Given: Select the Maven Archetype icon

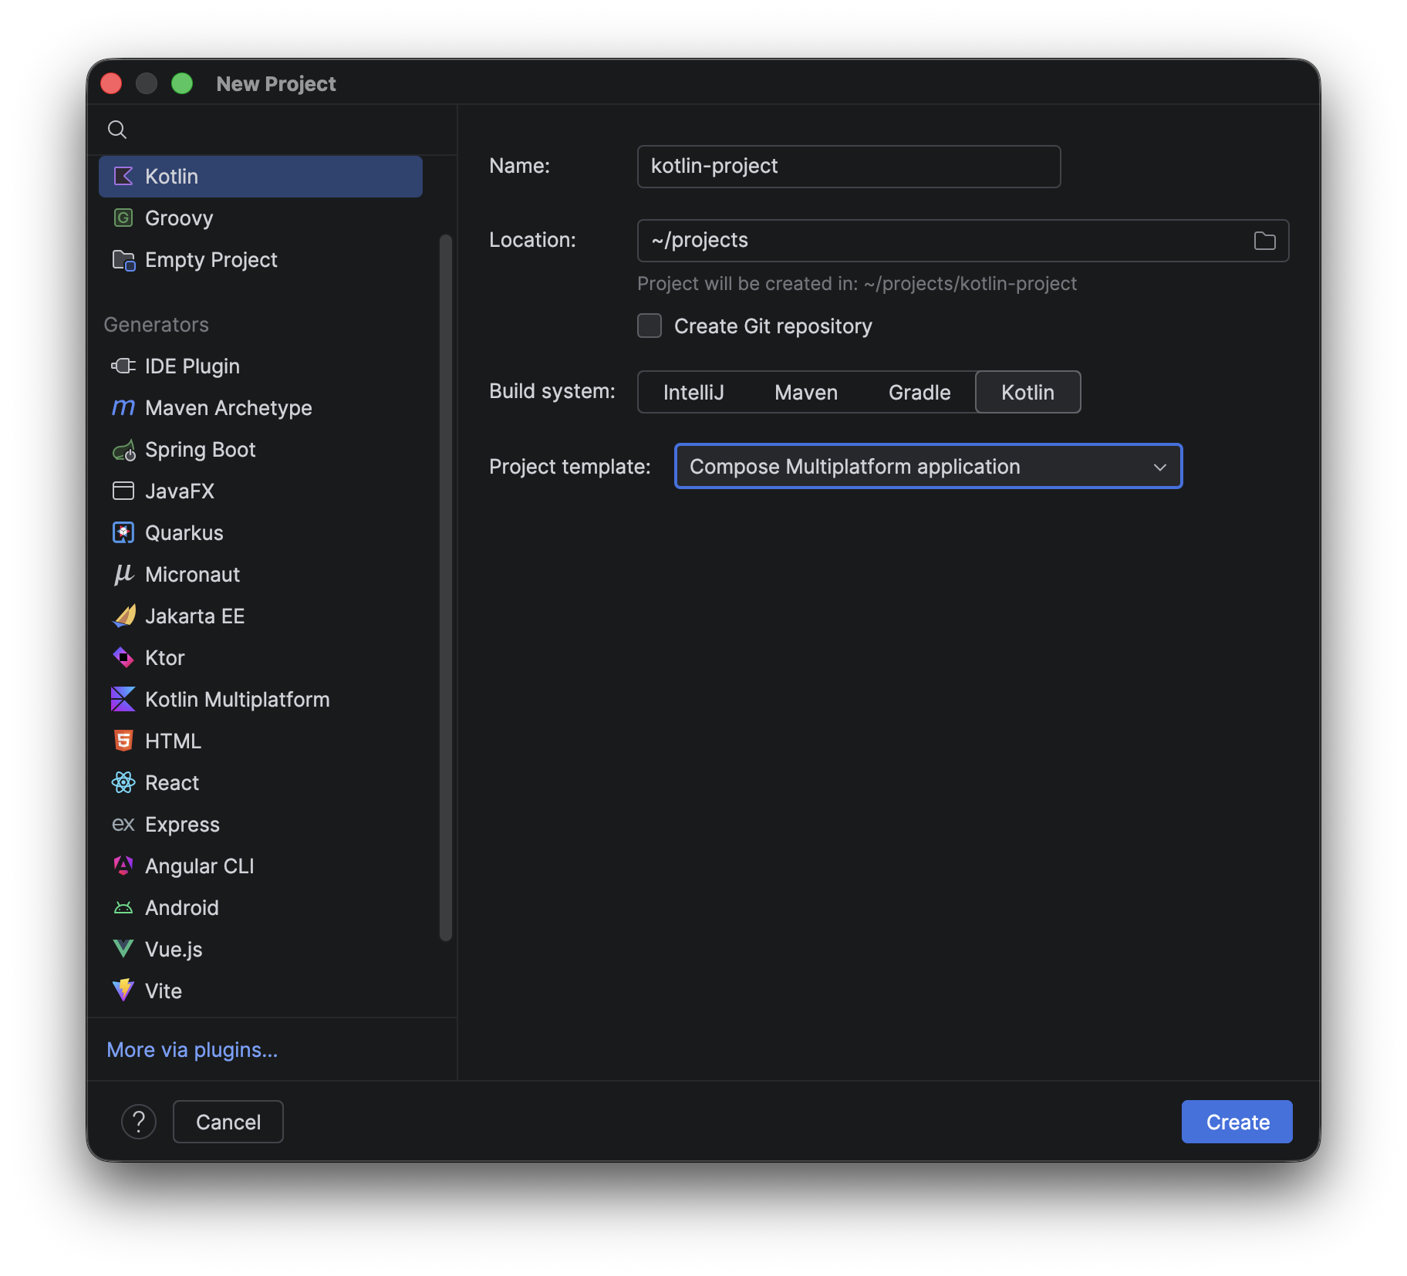Looking at the screenshot, I should [123, 408].
